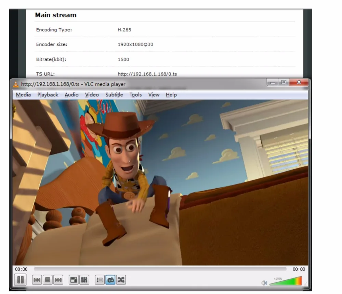Click the TS URL label

pos(45,74)
